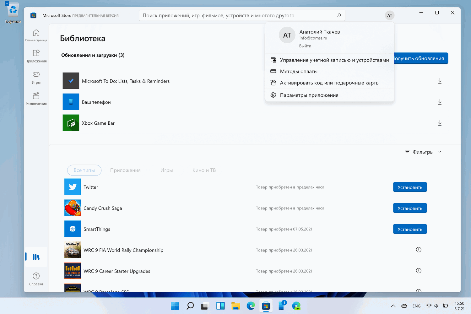471x314 pixels.
Task: Click the Candy Crush Saga title
Action: pyautogui.click(x=103, y=208)
